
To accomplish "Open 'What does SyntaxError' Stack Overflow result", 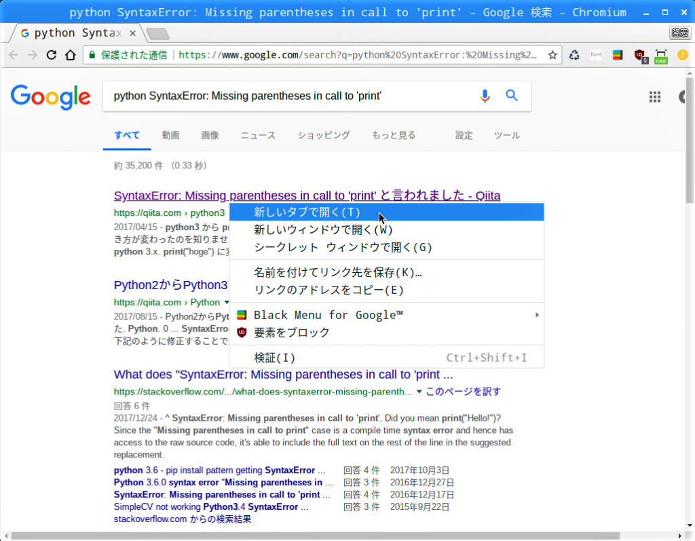I will (283, 375).
